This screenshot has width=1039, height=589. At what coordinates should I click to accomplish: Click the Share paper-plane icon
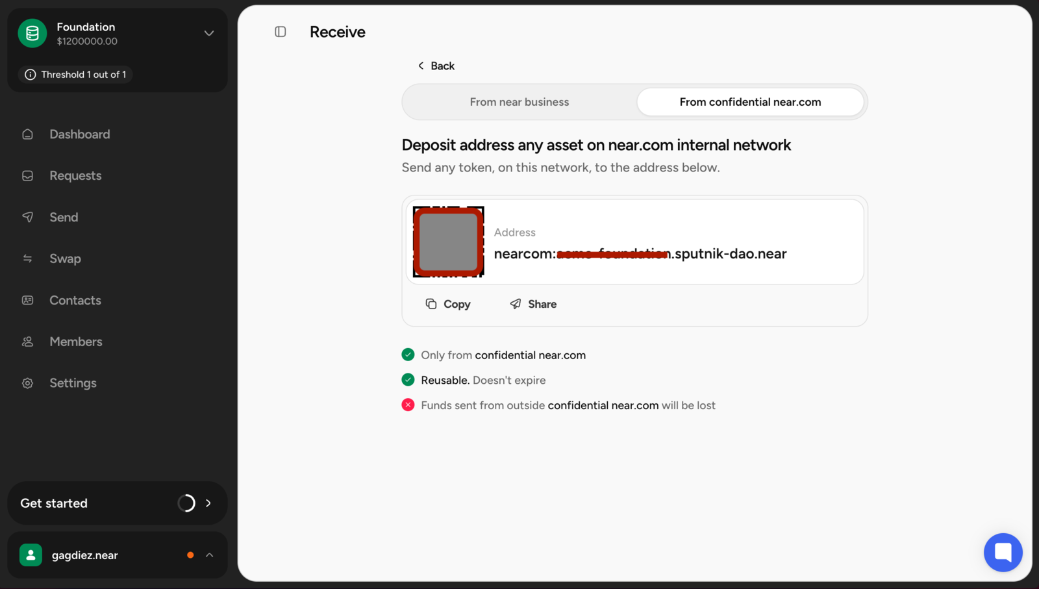pos(516,304)
